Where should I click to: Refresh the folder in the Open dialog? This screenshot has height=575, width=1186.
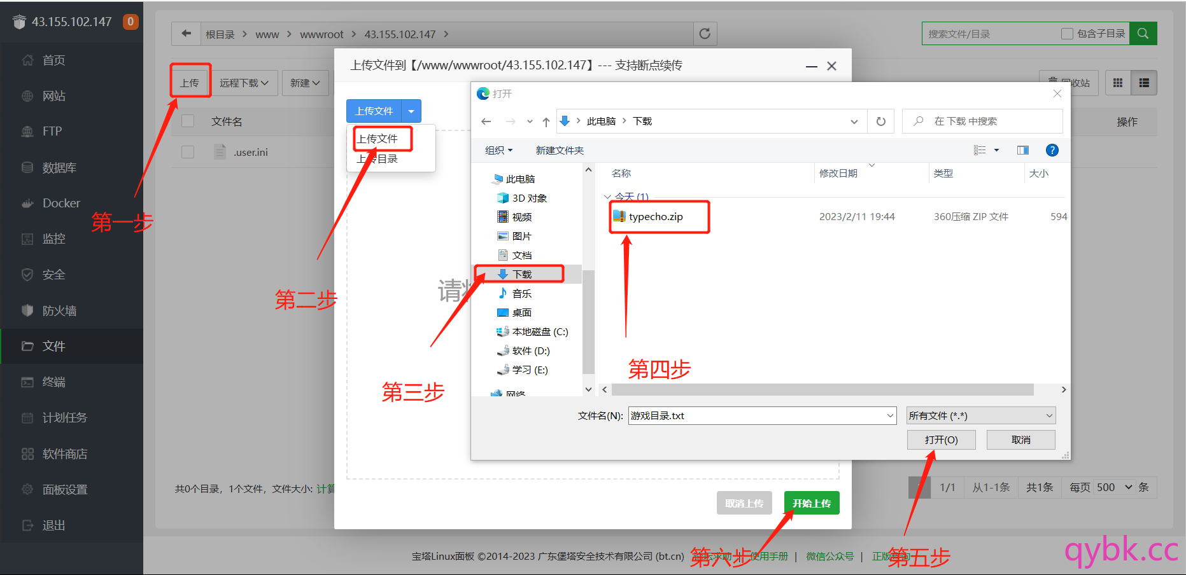click(x=881, y=121)
